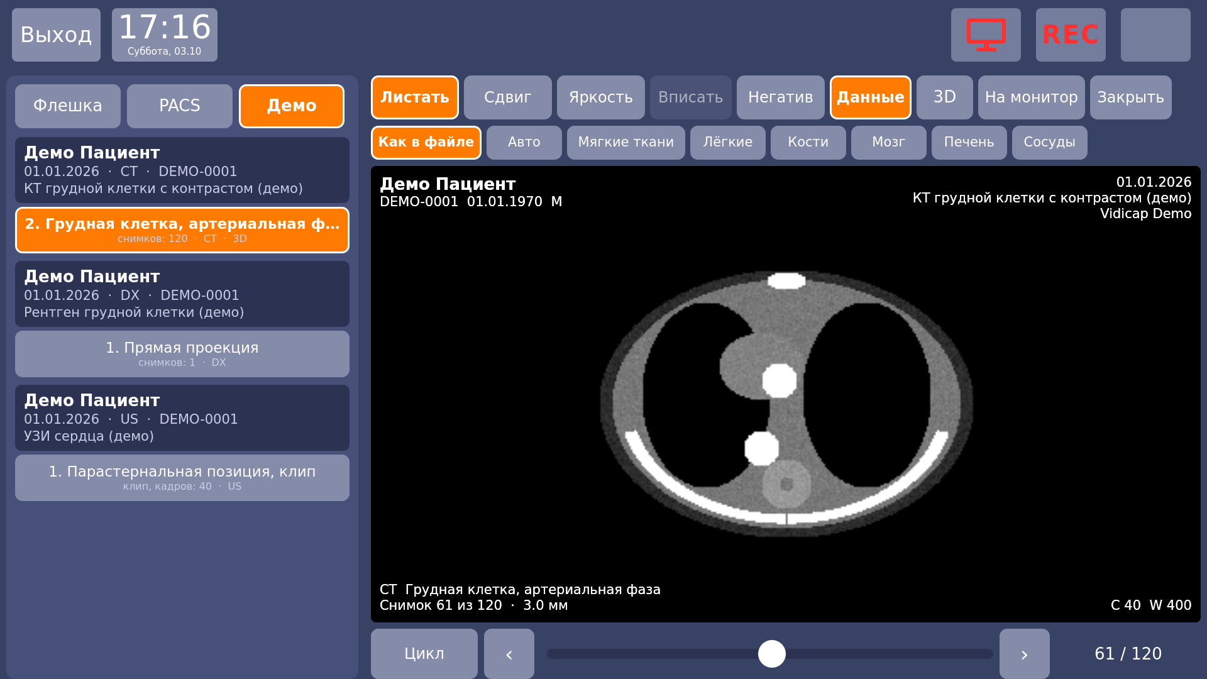Switch to the PACS source tab
Screen dimensions: 1207x679
tap(180, 106)
